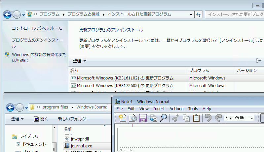This screenshot has height=152, width=264.
Task: Click the Cut scissors icon in Journal
Action: [175, 118]
